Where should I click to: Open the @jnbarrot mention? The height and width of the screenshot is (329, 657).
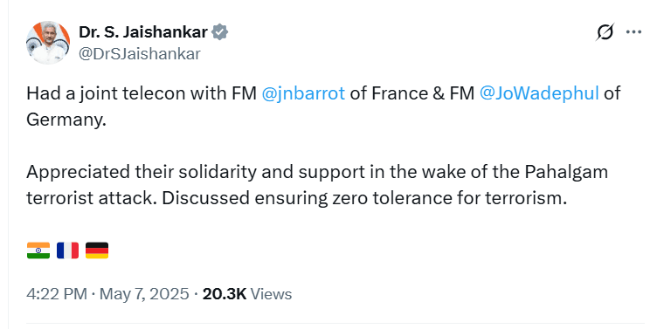click(x=303, y=93)
